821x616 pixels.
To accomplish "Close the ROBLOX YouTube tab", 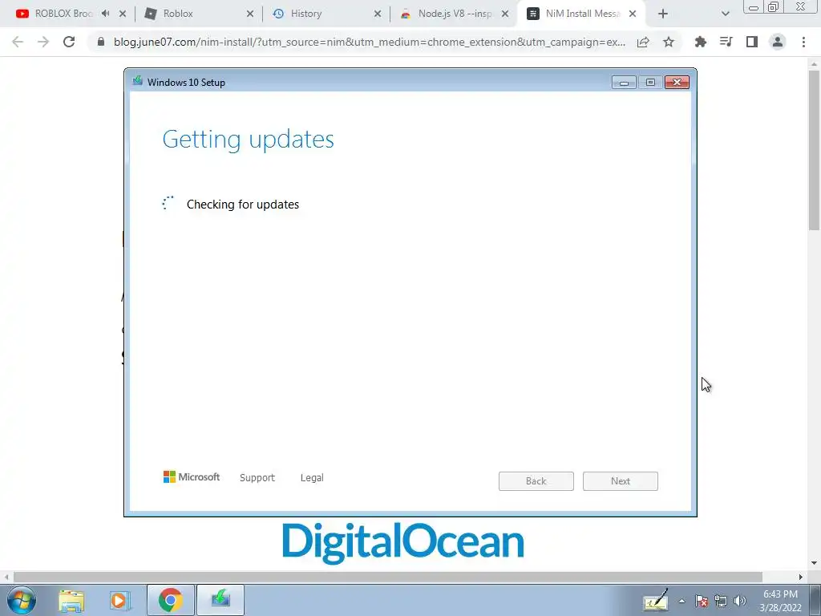I will pyautogui.click(x=123, y=14).
